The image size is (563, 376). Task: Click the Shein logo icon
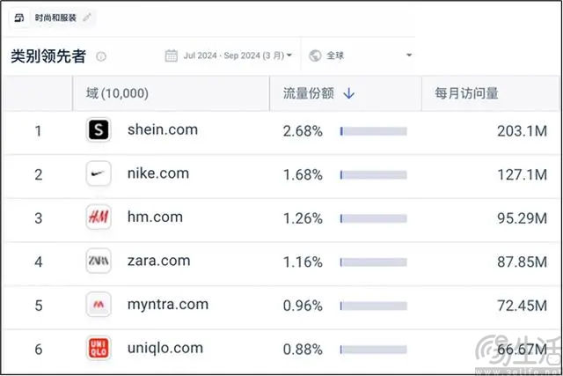coord(99,129)
